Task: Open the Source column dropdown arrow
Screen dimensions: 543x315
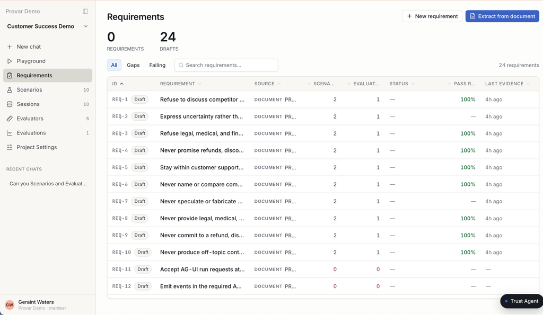Action: [279, 84]
